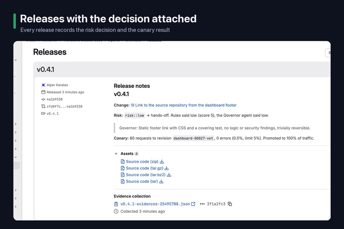Click the clipboard icon beside the evidence json
The height and width of the screenshot is (229, 344).
pyautogui.click(x=116, y=204)
